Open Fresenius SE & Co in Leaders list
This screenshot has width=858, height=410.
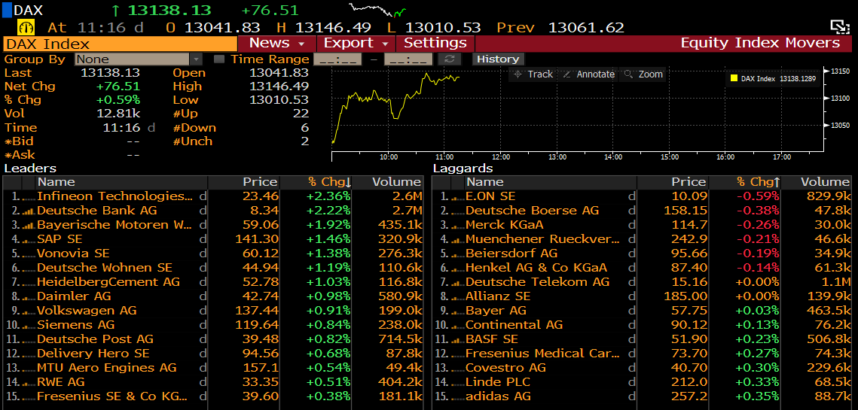[x=112, y=396]
